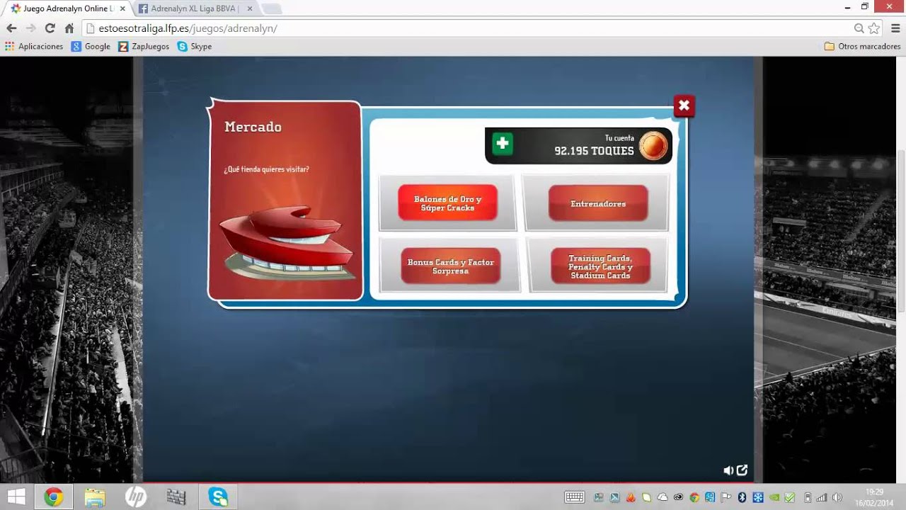Click the fullscreen arrow icon in the game

click(x=742, y=470)
